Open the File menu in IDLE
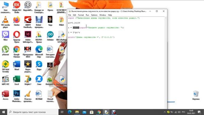The height and width of the screenshot is (115, 204). click(69, 15)
